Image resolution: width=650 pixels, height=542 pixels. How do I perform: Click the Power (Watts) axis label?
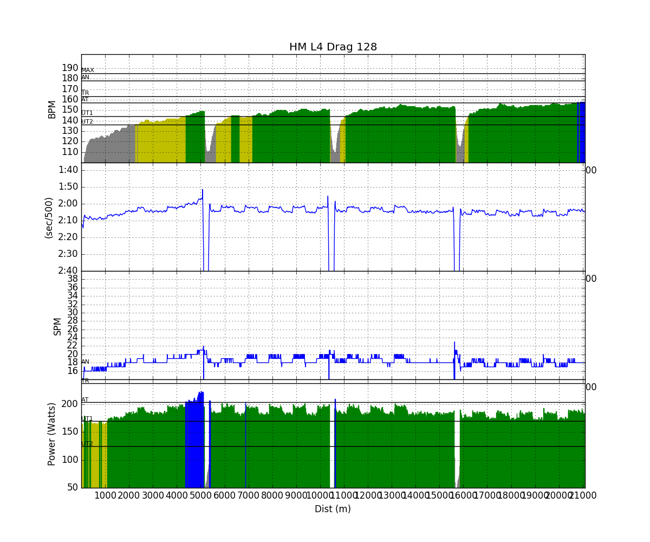click(52, 434)
